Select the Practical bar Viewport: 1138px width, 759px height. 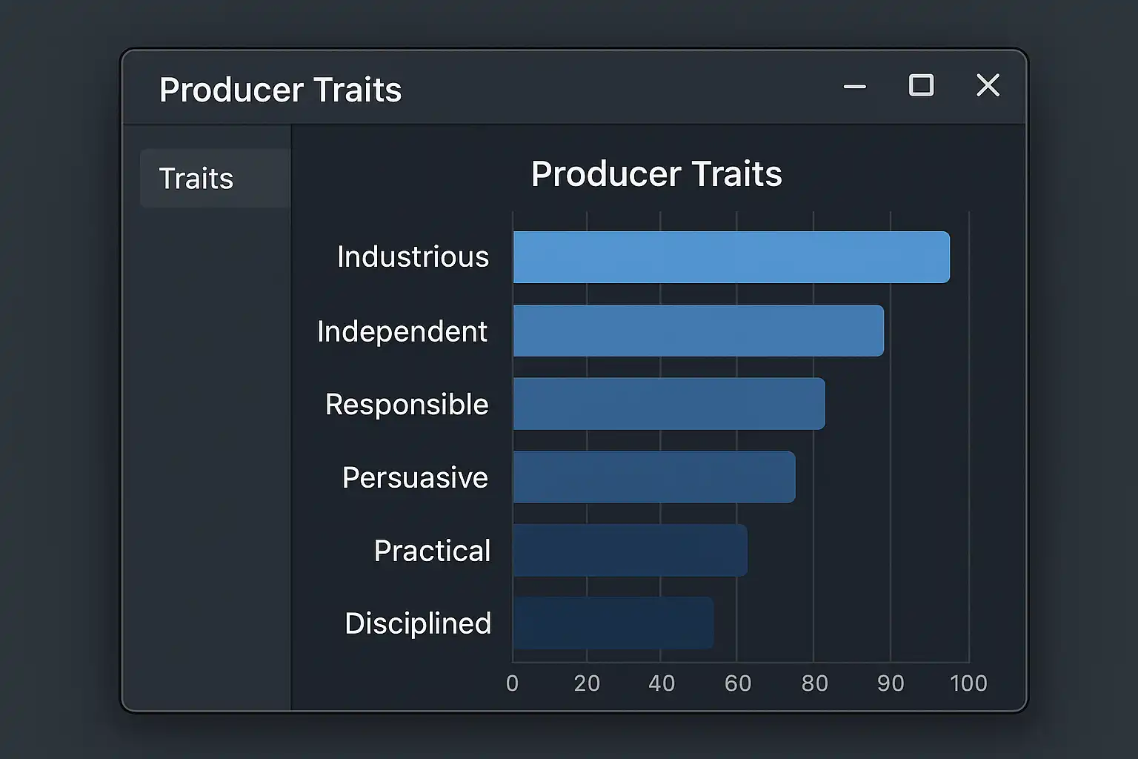click(630, 551)
